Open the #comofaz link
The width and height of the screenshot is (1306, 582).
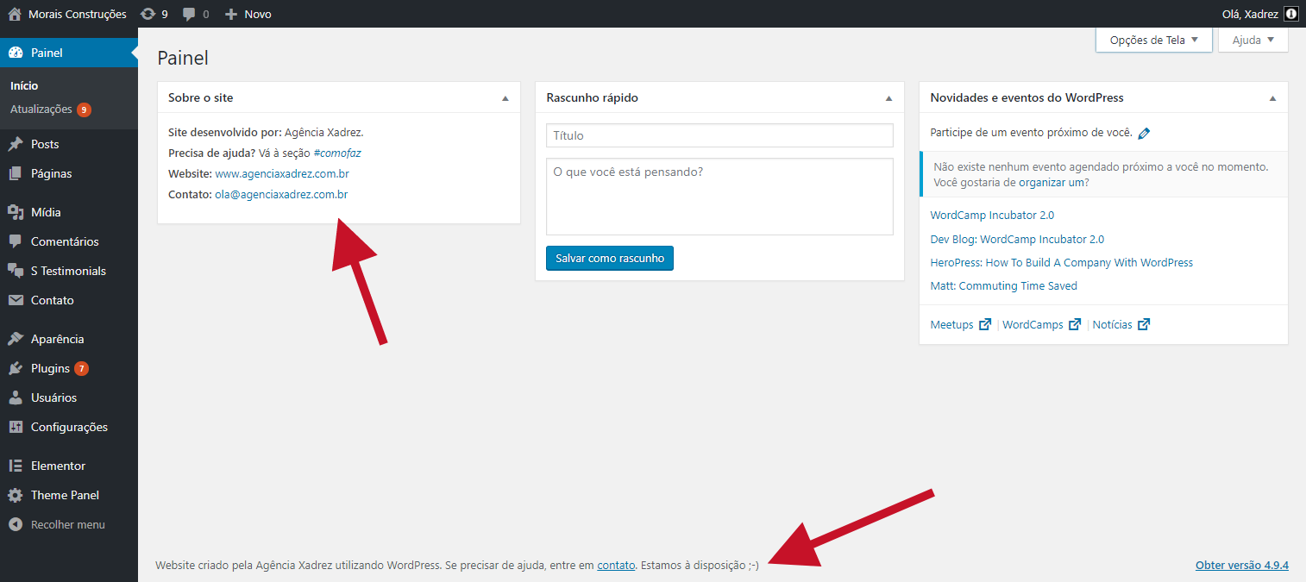coord(337,153)
